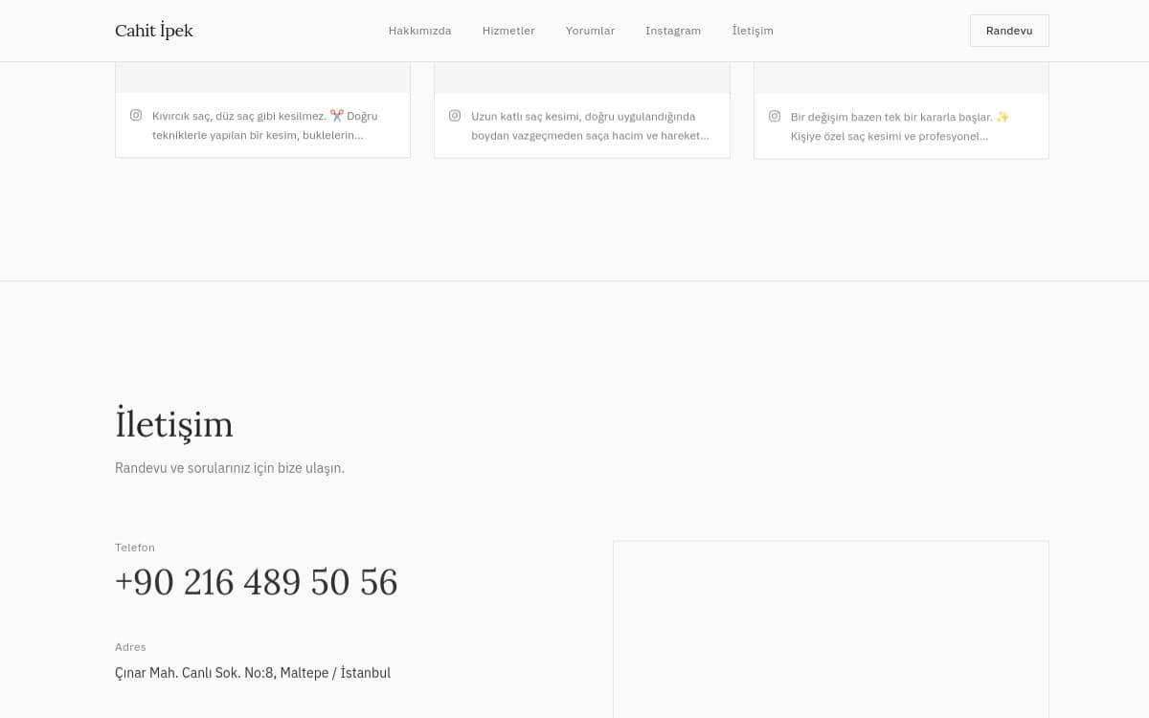
Task: Click the İletişim section heading
Action: click(174, 424)
